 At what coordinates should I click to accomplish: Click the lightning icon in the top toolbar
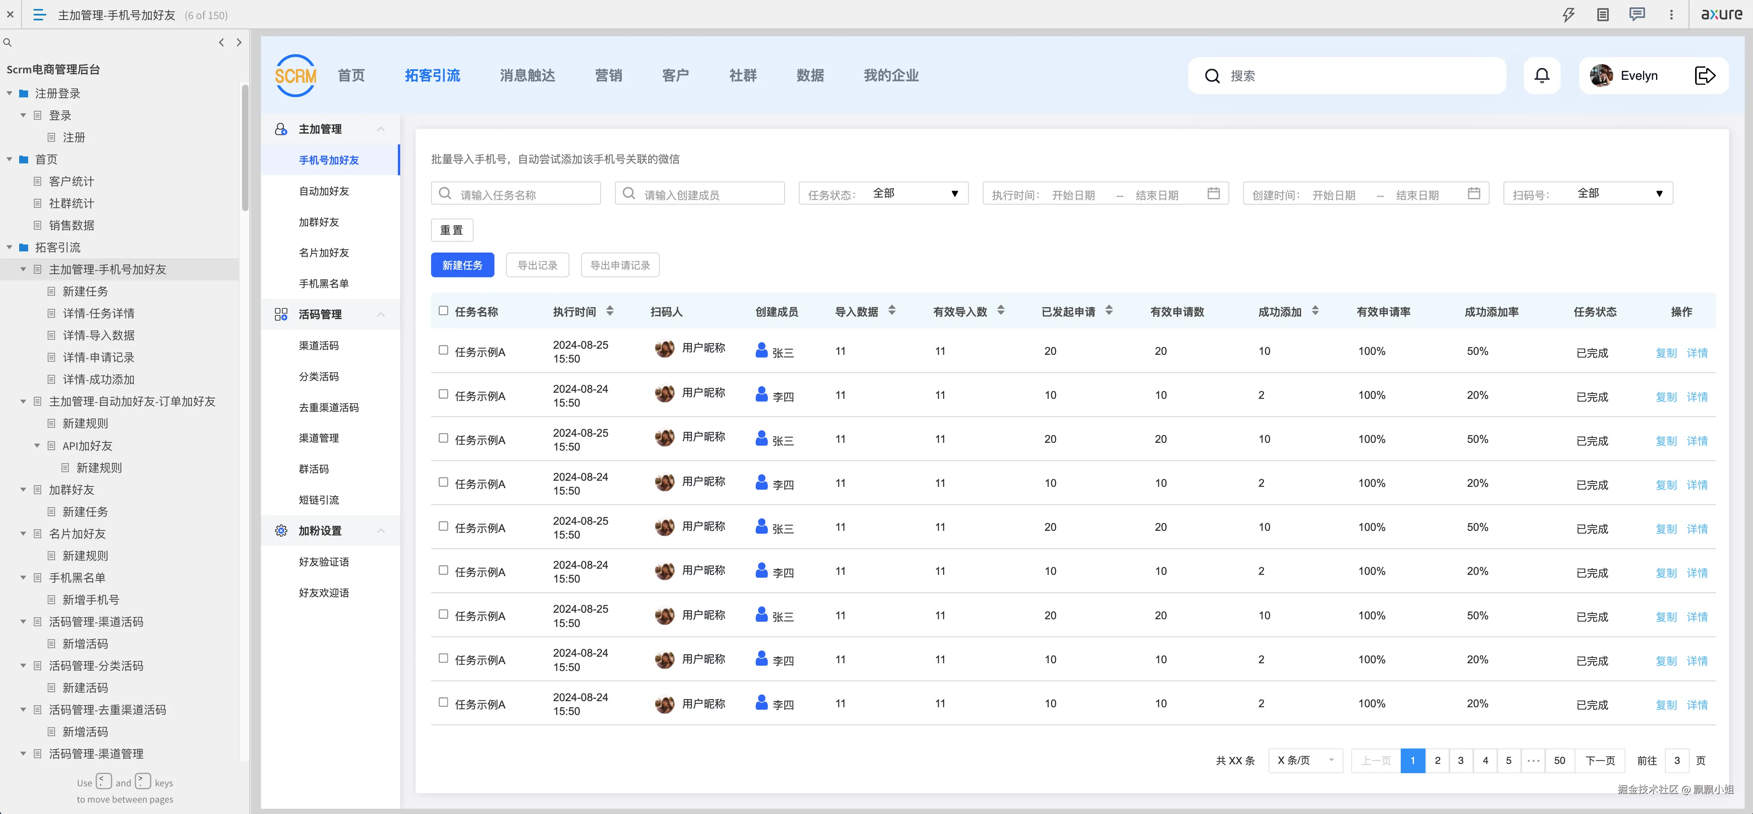[x=1568, y=14]
